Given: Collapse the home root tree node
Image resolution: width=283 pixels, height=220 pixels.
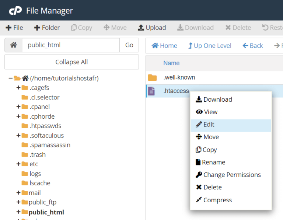Looking at the screenshot, I should coord(10,78).
